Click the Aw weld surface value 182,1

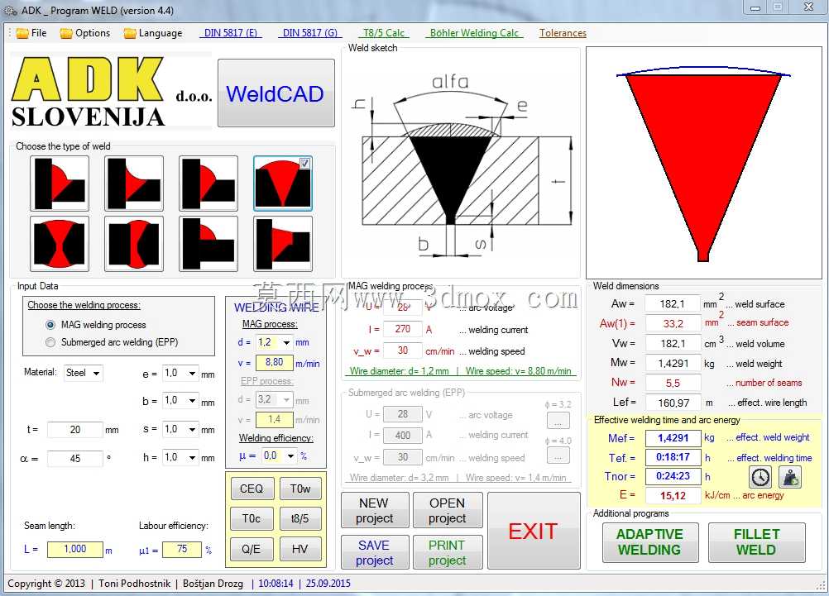pyautogui.click(x=672, y=304)
